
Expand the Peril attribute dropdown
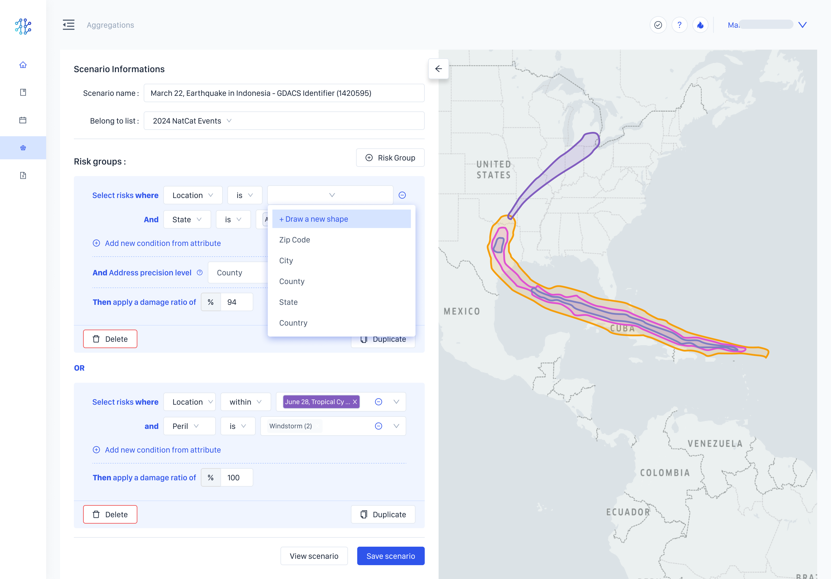coord(189,426)
